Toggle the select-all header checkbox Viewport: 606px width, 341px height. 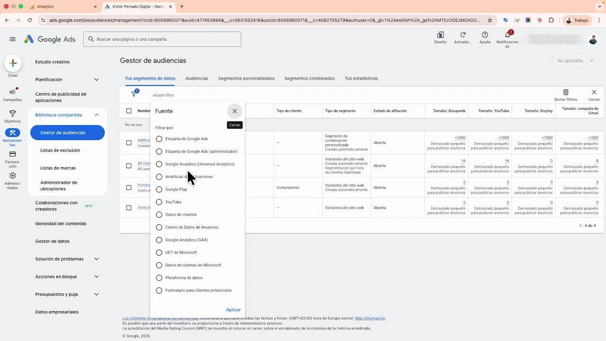tap(129, 111)
